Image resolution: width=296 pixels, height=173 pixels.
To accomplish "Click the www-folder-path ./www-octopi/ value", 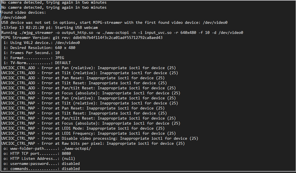I will [76, 148].
